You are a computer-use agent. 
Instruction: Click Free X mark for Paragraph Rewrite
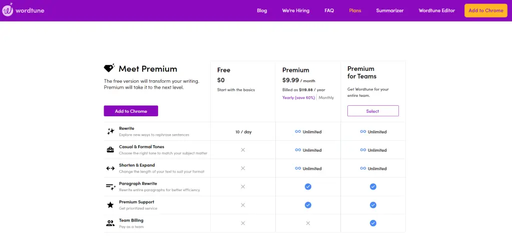243,187
